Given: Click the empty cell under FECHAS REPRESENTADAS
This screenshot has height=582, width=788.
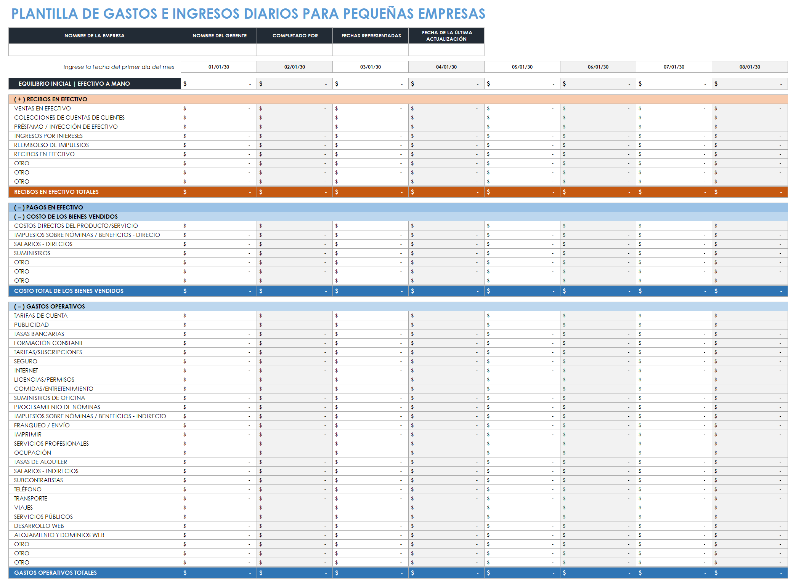Looking at the screenshot, I should (x=371, y=50).
